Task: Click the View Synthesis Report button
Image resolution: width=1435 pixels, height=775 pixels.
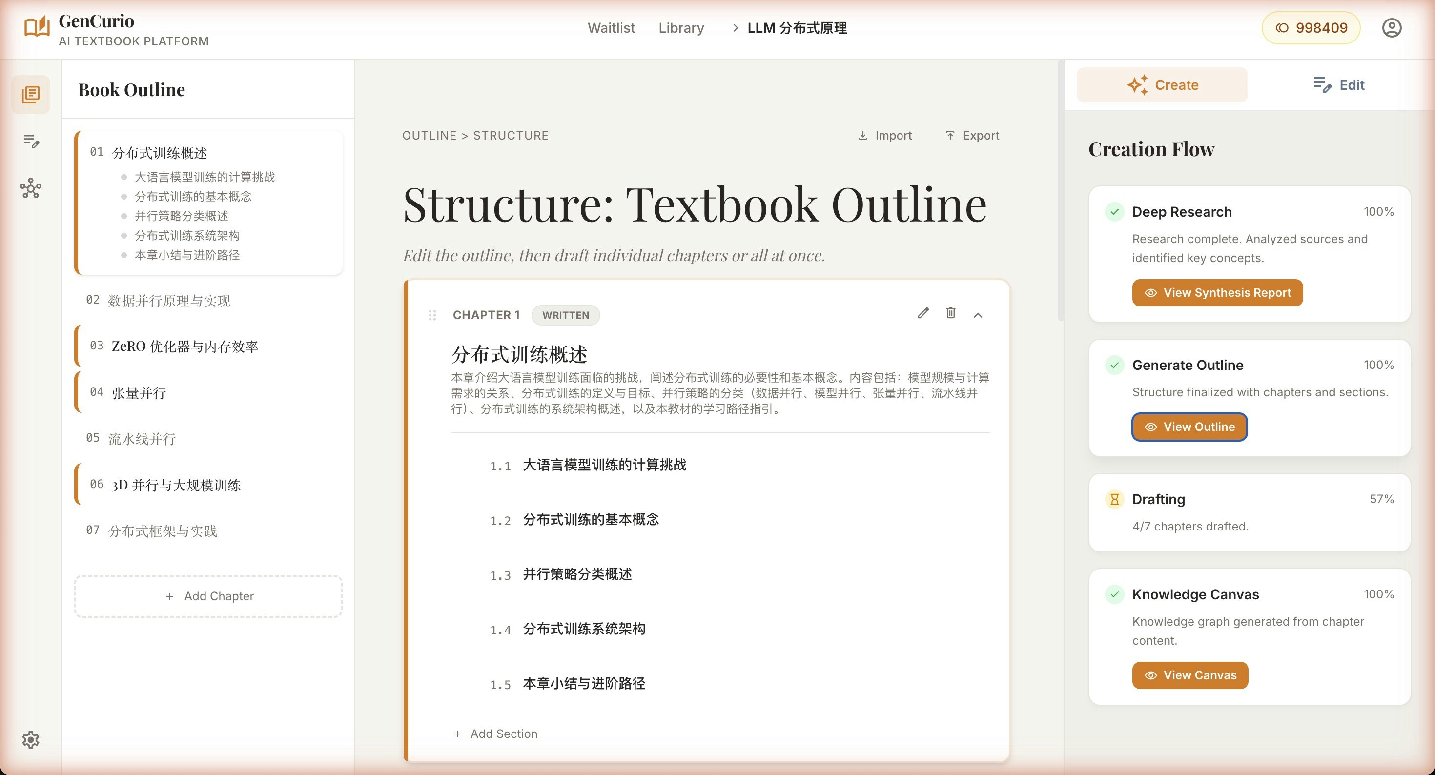Action: pyautogui.click(x=1217, y=292)
